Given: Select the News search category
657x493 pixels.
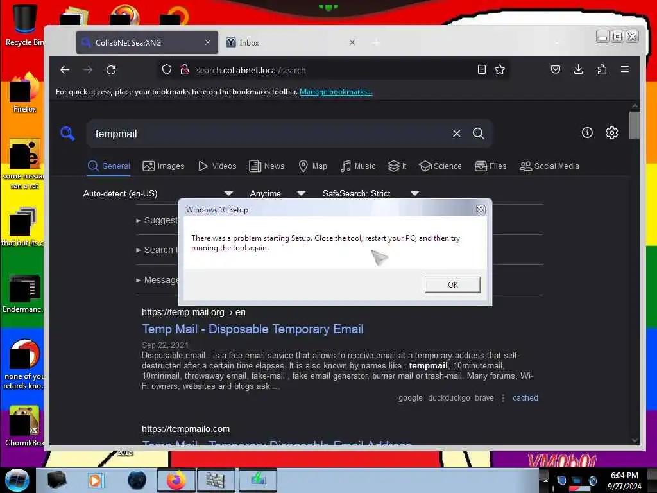Looking at the screenshot, I should [x=266, y=166].
